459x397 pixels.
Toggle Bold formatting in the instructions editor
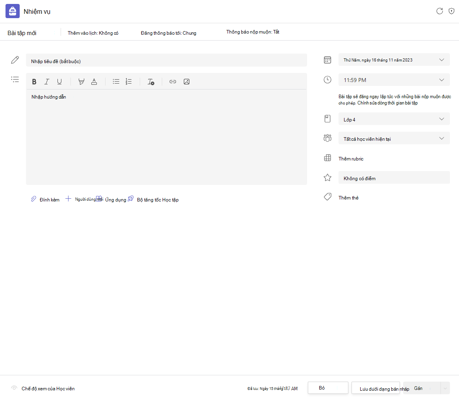(34, 82)
